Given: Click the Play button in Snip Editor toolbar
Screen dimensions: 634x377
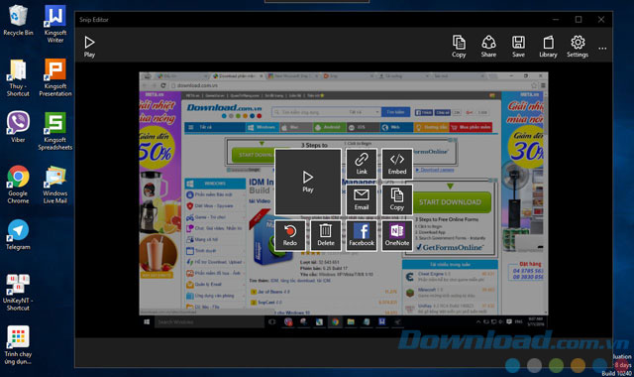Looking at the screenshot, I should click(89, 47).
